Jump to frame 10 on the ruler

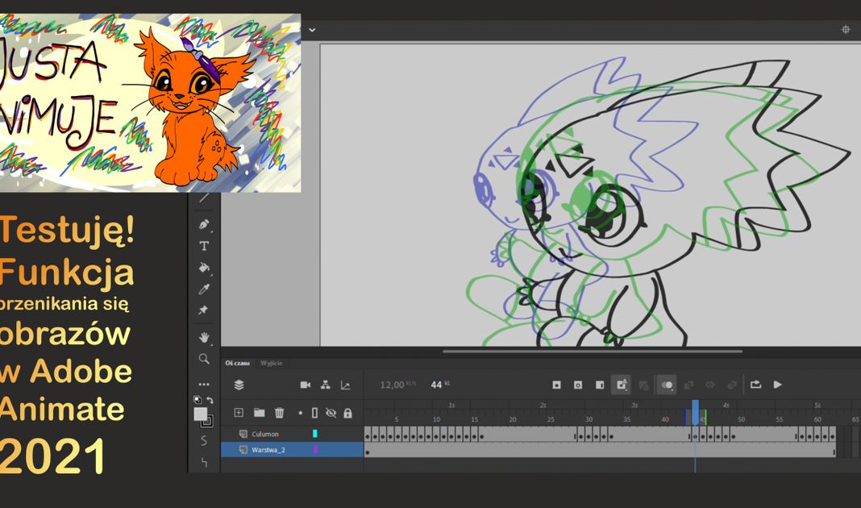pos(436,419)
